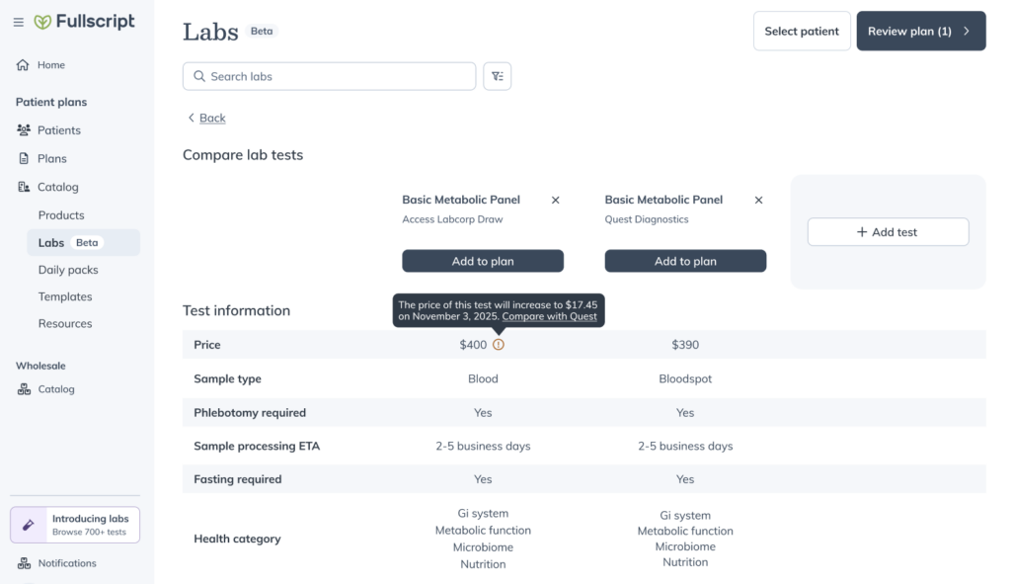The image size is (1011, 584).
Task: Click the Introducing labs promo card
Action: tap(75, 525)
